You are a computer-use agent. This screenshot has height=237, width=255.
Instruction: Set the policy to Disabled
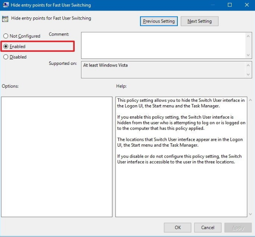click(6, 57)
